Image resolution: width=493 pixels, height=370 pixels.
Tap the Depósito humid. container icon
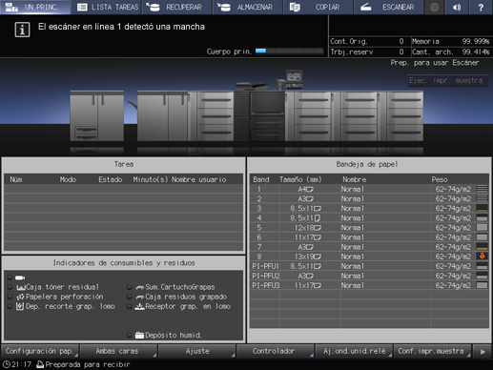point(139,335)
